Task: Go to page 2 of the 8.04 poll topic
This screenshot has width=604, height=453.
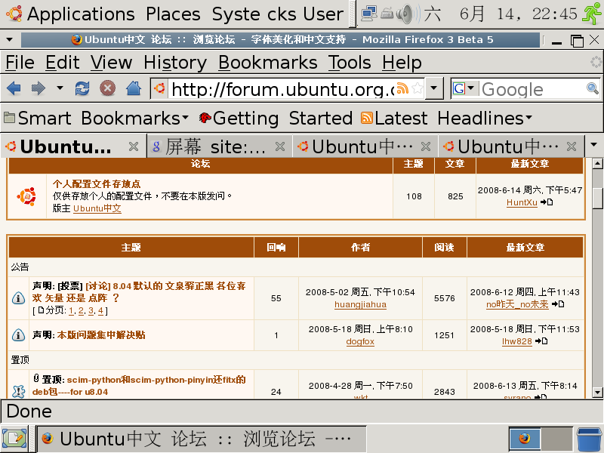Action: [81, 310]
